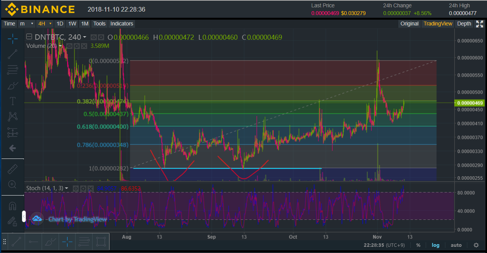Expand the 4H hour interval dropdown
This screenshot has height=253, width=487.
click(44, 24)
